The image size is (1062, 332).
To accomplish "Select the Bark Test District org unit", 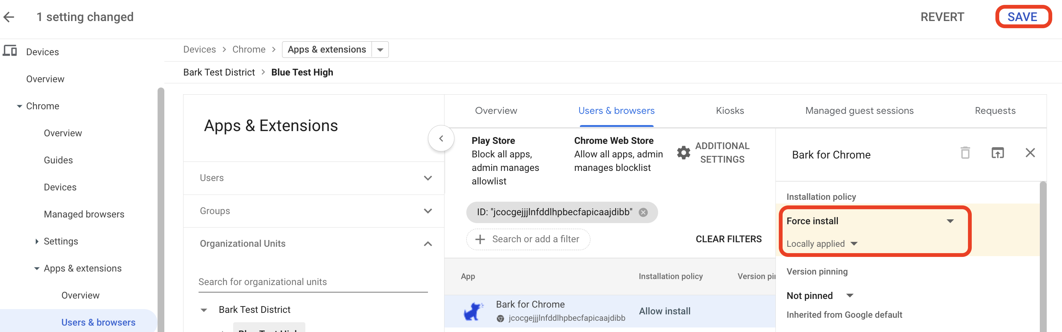I will pos(254,310).
